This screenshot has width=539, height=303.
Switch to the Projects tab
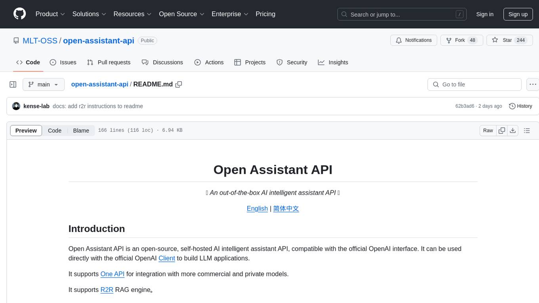point(250,62)
